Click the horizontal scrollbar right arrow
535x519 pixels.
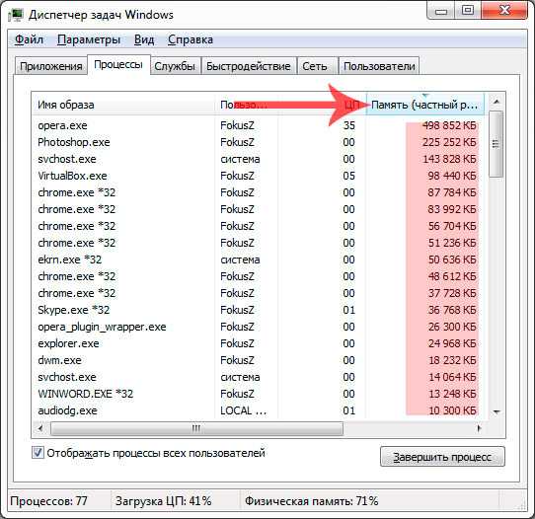coord(479,428)
